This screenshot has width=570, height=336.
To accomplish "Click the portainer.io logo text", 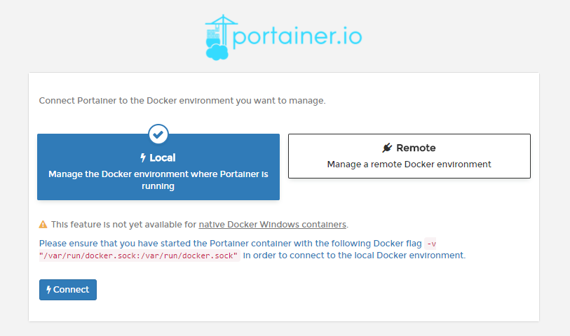I will (x=297, y=36).
